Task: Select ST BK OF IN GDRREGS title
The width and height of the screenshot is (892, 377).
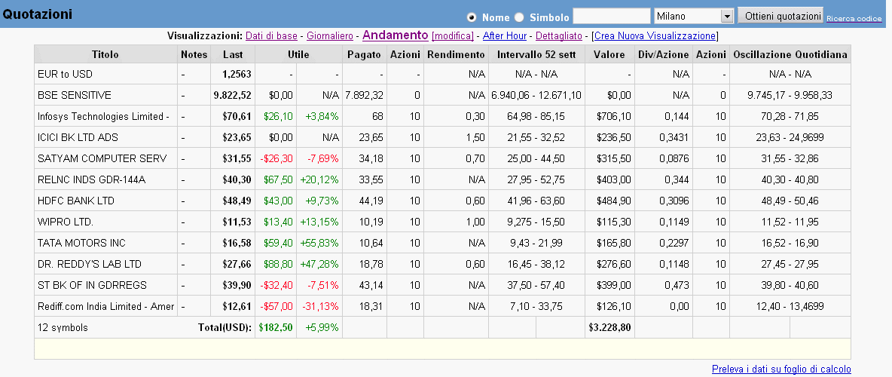Action: 92,285
